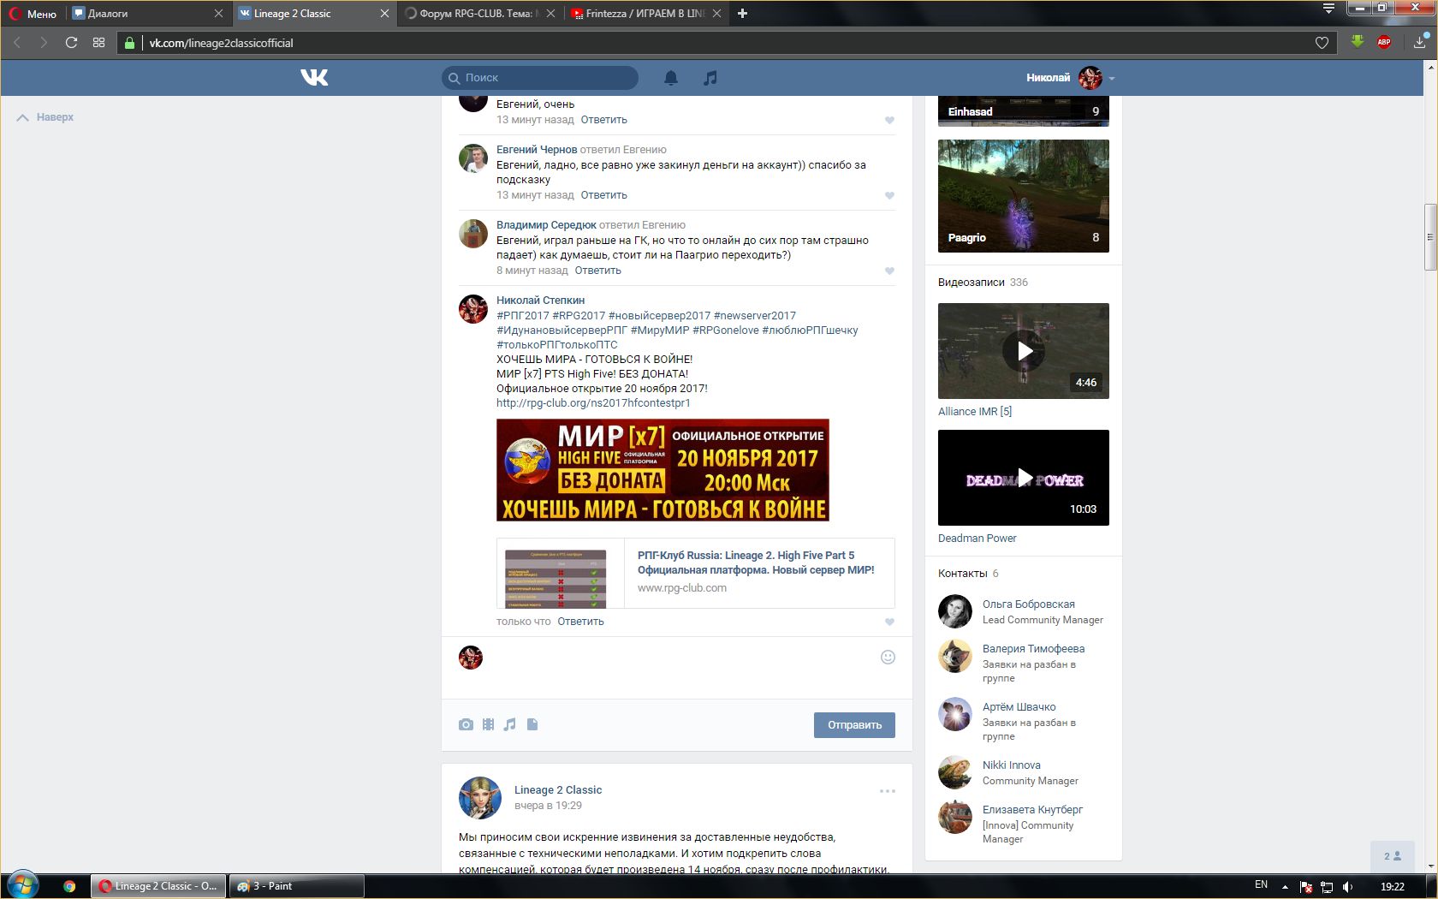The width and height of the screenshot is (1438, 899).
Task: Open the Einhasad album thumbnail
Action: (1024, 111)
